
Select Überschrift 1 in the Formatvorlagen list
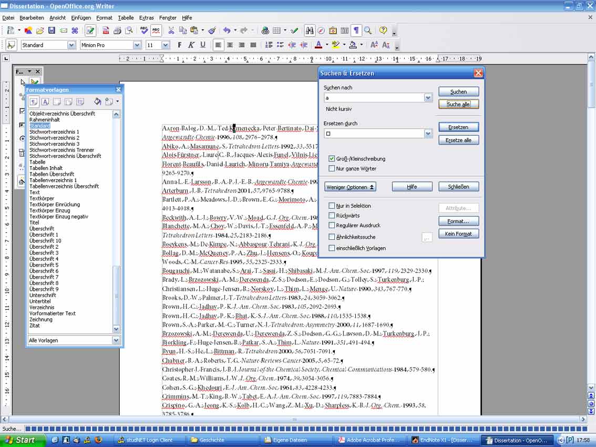44,235
